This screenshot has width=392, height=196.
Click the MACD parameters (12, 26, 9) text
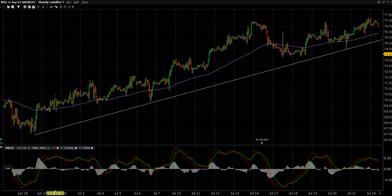31,148
